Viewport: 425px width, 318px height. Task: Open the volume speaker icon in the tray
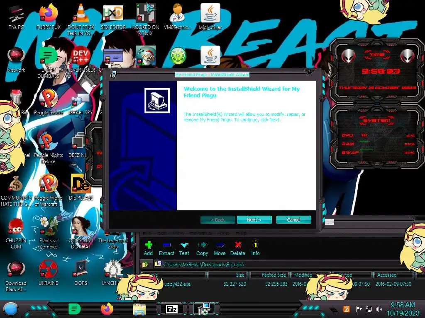[379, 309]
